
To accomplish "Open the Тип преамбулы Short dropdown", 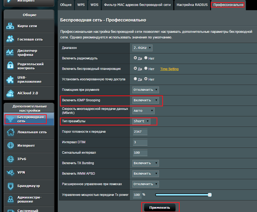I will pos(141,121).
